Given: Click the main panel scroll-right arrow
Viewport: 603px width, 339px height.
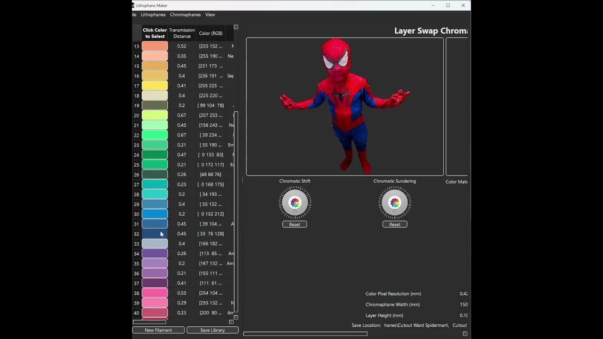Looking at the screenshot, I should pyautogui.click(x=465, y=334).
